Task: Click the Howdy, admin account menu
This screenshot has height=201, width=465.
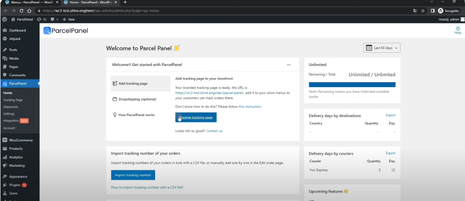Action: [451, 19]
